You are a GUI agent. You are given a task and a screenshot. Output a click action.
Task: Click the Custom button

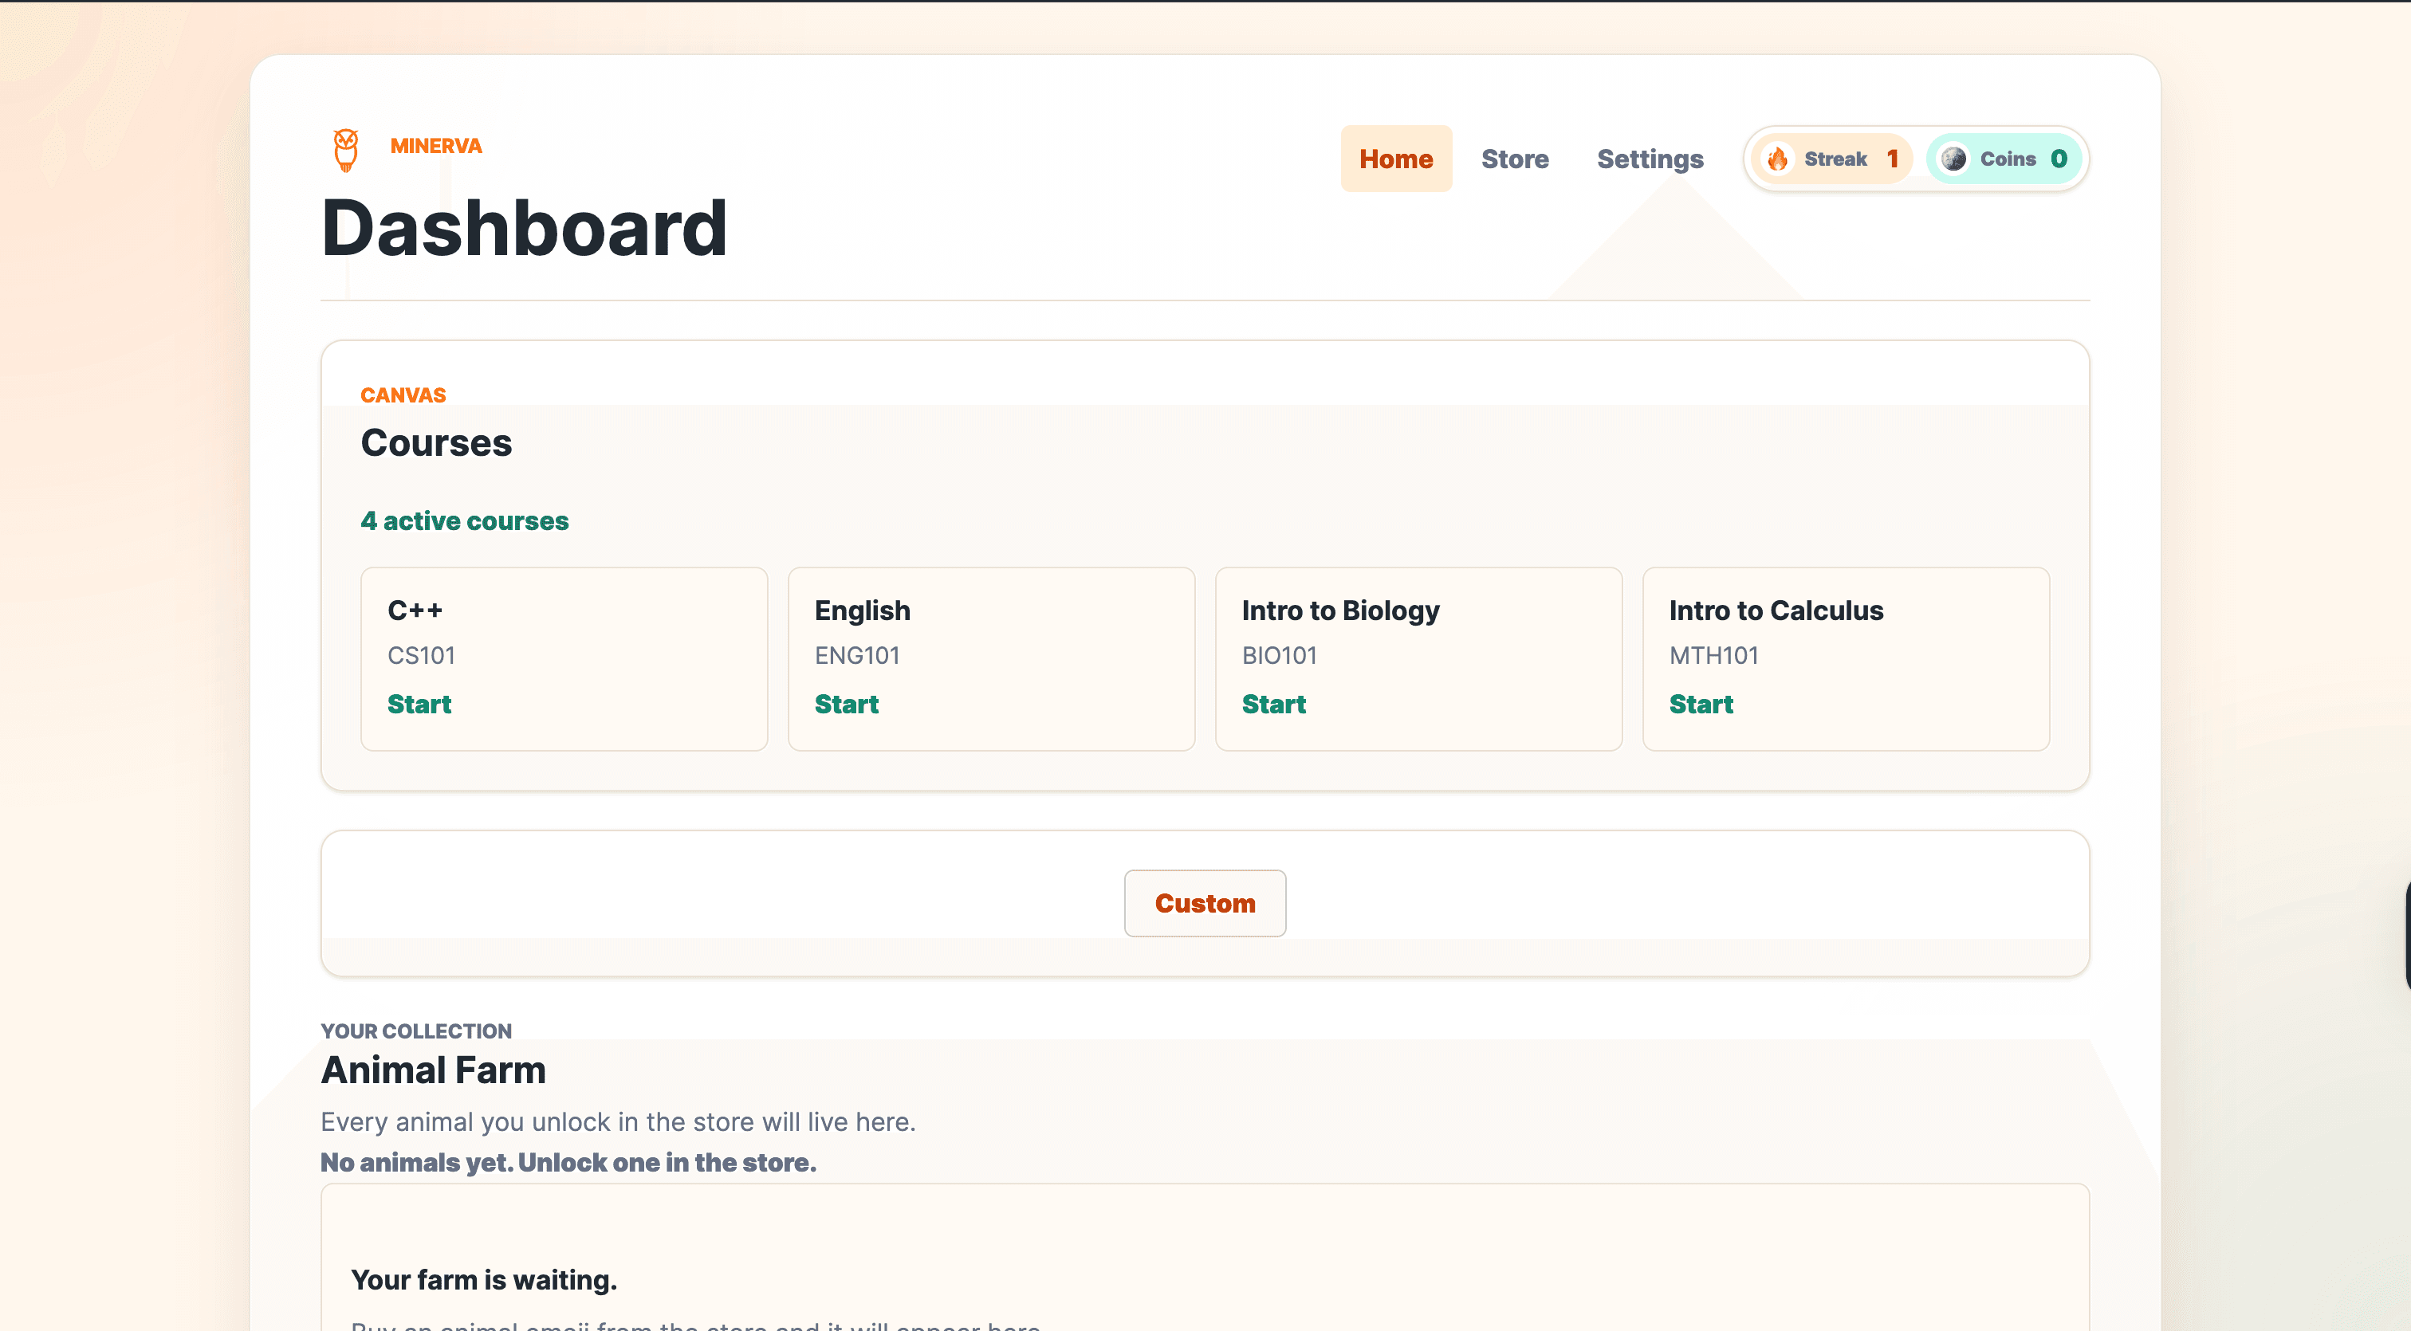pos(1205,904)
